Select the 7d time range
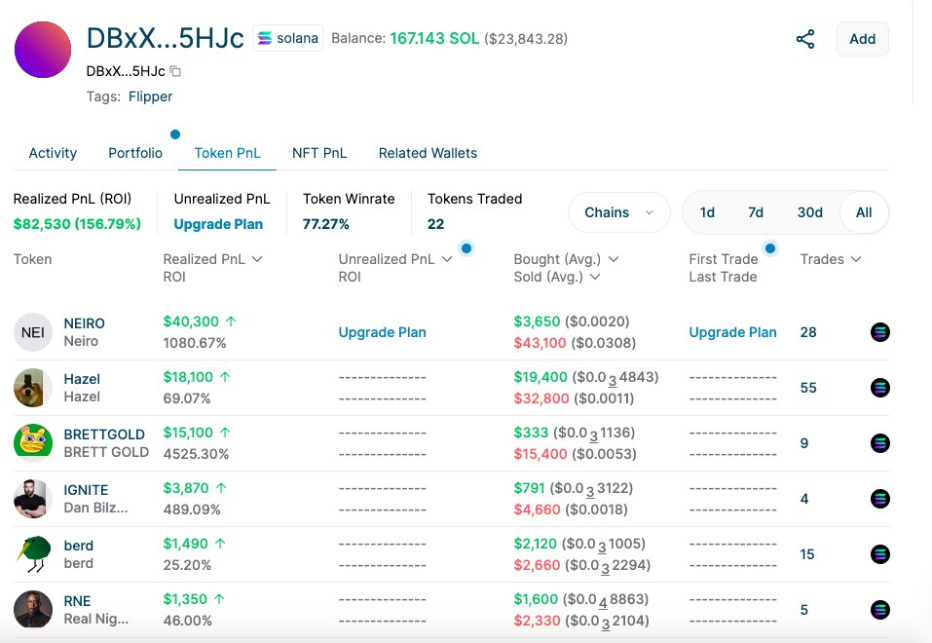The width and height of the screenshot is (932, 643). 756,212
